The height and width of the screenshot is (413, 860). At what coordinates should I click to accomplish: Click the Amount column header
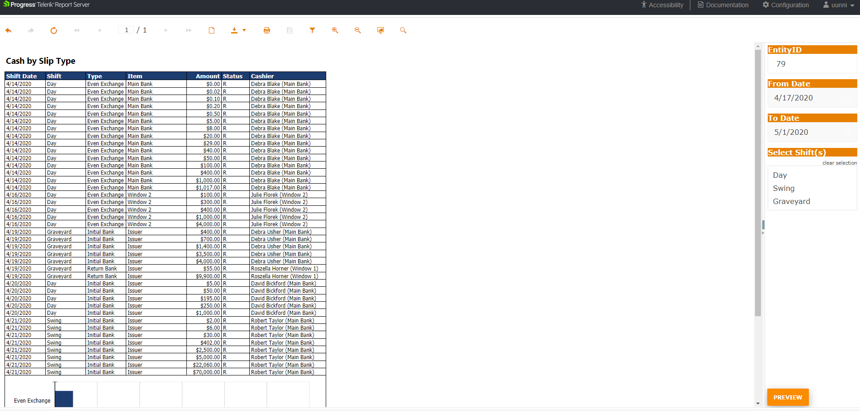[204, 76]
